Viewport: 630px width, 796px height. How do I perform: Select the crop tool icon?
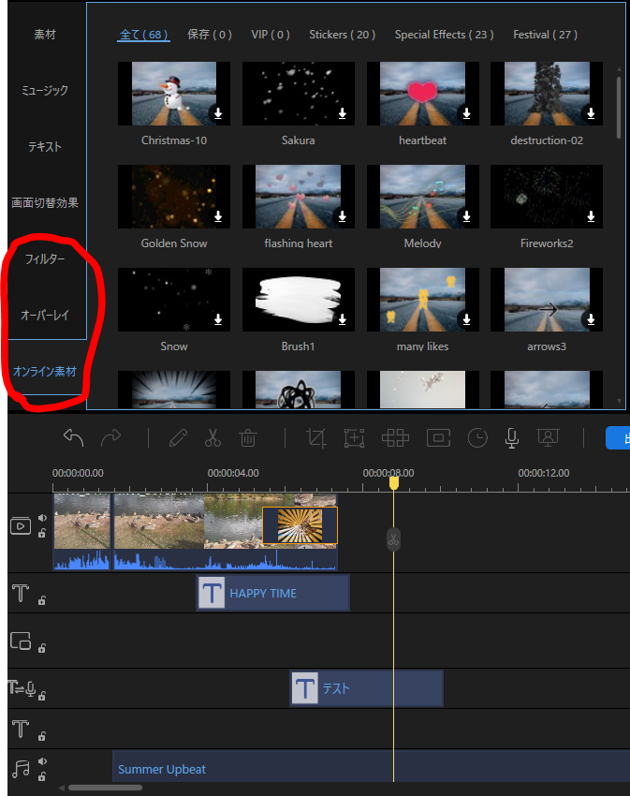(315, 437)
